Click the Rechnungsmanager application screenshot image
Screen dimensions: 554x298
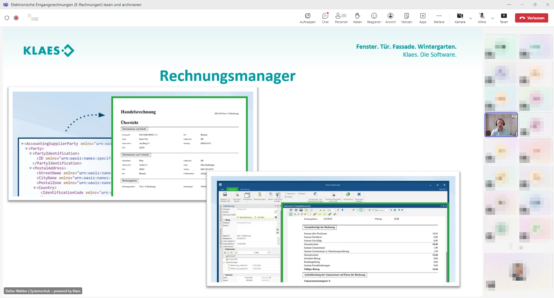tap(333, 229)
